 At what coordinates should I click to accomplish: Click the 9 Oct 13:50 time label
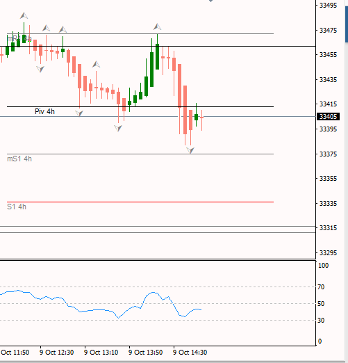[145, 353]
